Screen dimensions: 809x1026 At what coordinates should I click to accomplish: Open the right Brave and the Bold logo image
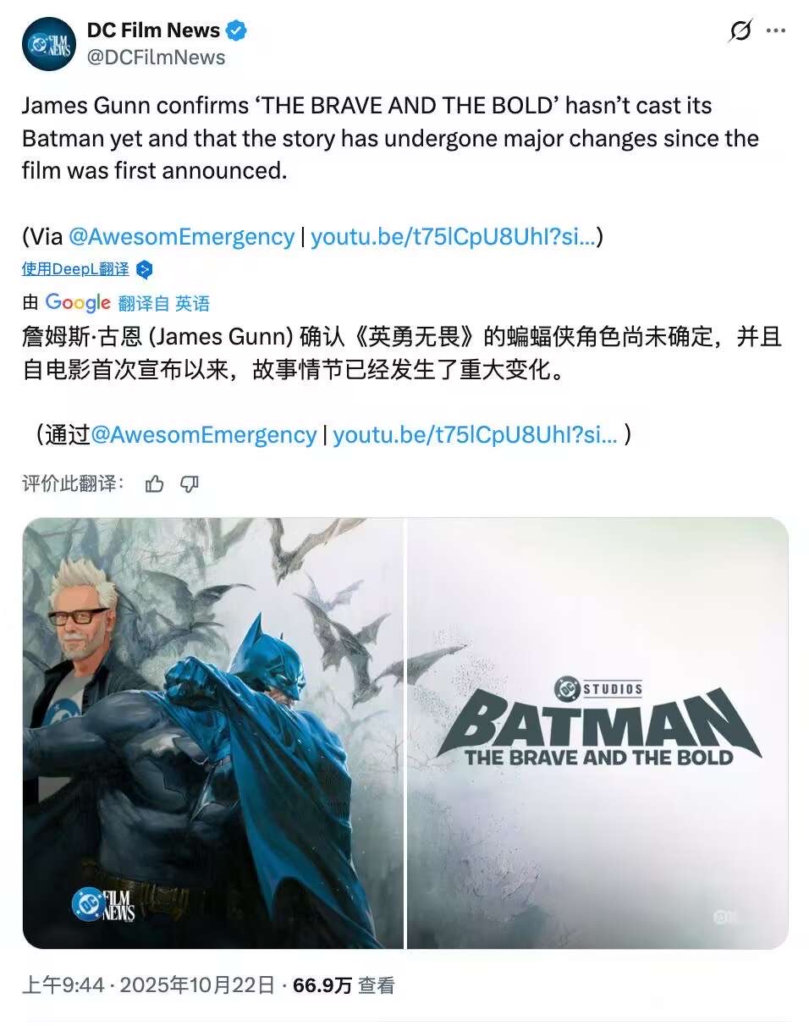tap(597, 733)
